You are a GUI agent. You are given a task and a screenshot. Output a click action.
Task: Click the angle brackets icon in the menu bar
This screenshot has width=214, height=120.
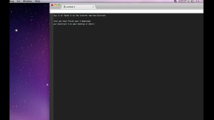point(198,1)
